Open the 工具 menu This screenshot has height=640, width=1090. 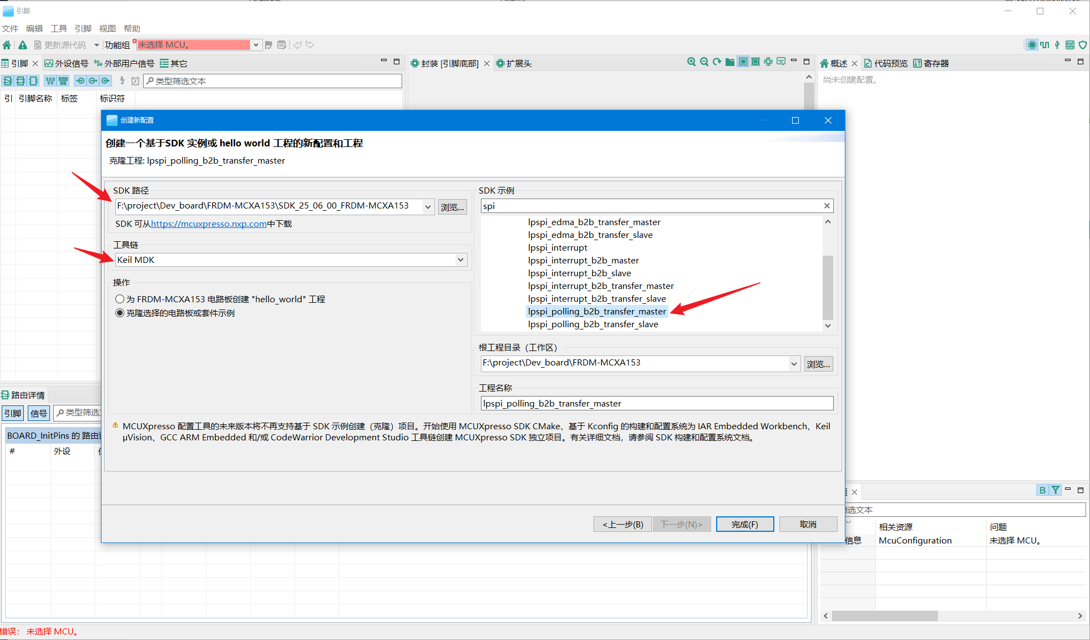click(x=58, y=28)
